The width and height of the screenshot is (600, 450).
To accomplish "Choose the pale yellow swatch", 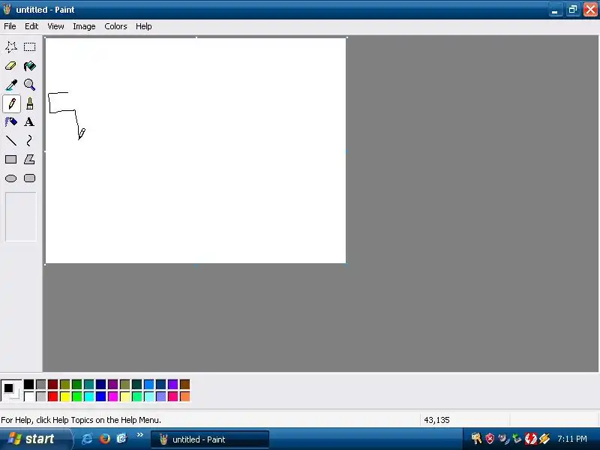I will tap(124, 397).
